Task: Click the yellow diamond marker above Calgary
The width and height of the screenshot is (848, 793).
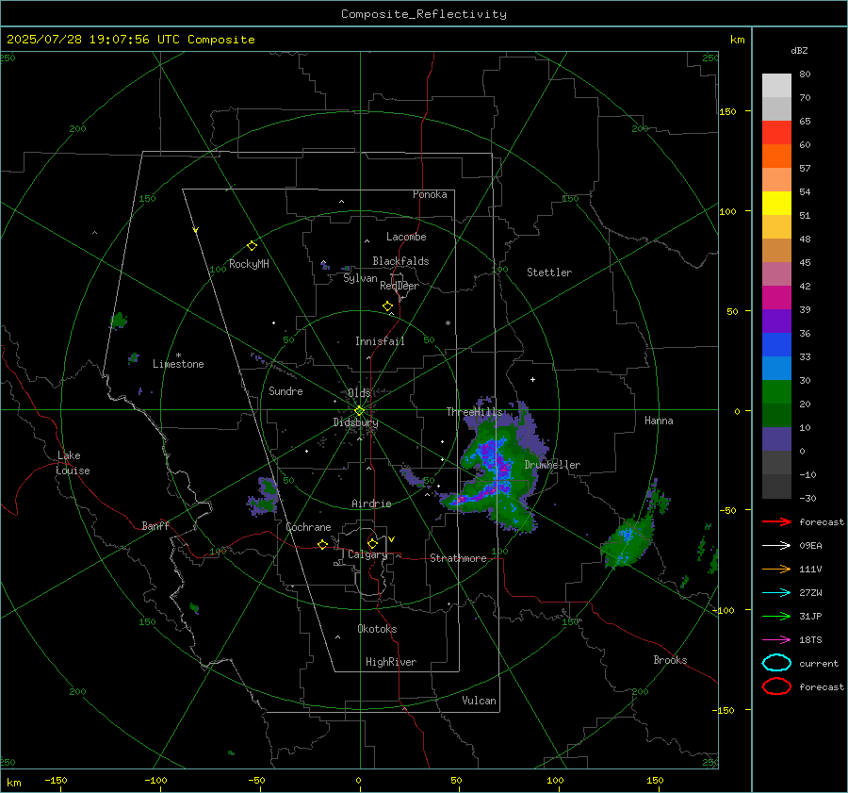Action: click(372, 543)
